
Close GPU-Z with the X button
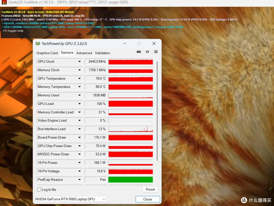point(154,43)
